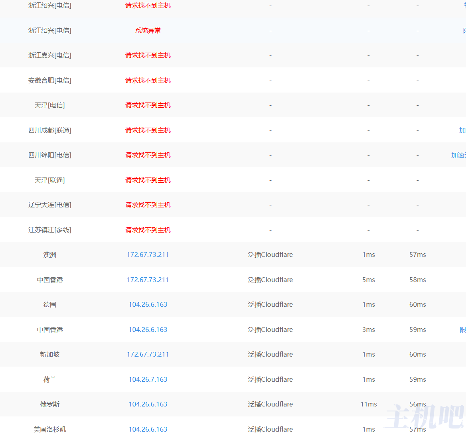Click 请求找不到主机 in 安徽合肥[电信] row
466x434 pixels.
[148, 81]
